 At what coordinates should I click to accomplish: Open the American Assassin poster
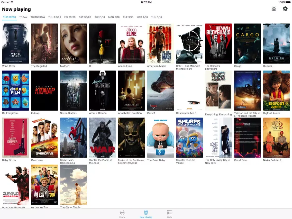click(x=15, y=185)
